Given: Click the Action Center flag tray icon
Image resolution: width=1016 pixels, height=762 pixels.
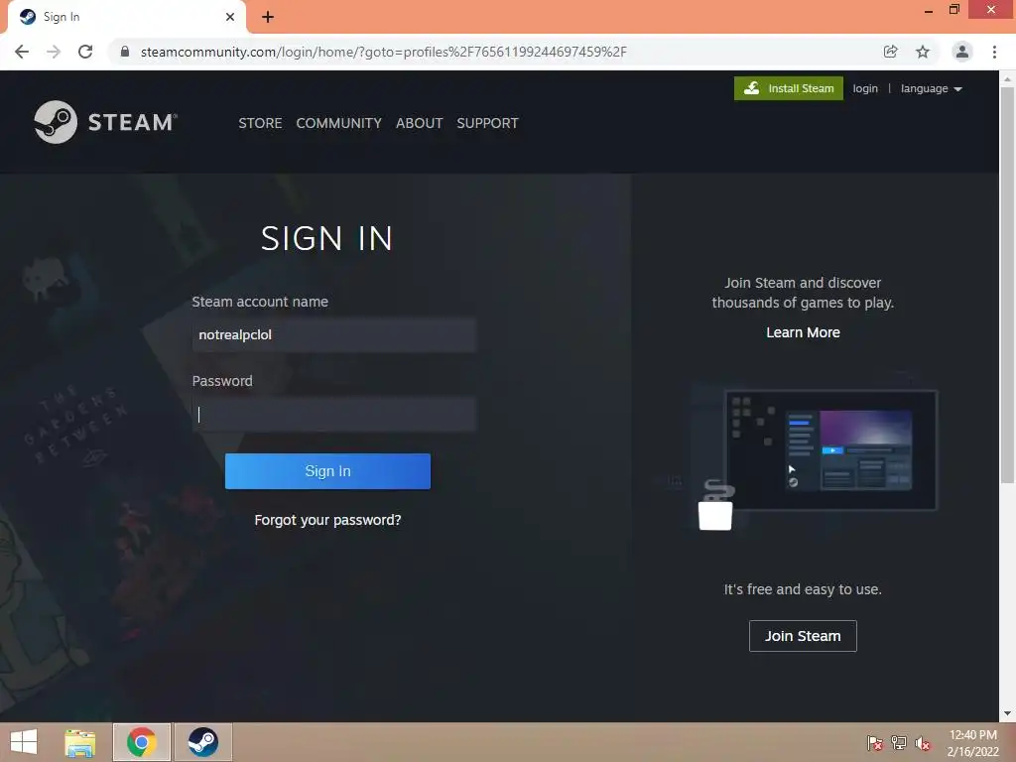Looking at the screenshot, I should coord(875,743).
